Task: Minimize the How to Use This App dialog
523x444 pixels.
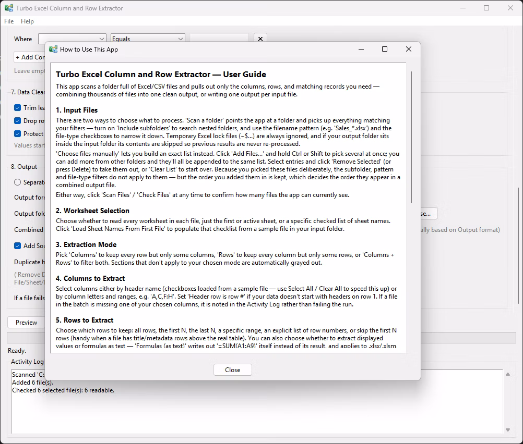Action: pyautogui.click(x=361, y=50)
